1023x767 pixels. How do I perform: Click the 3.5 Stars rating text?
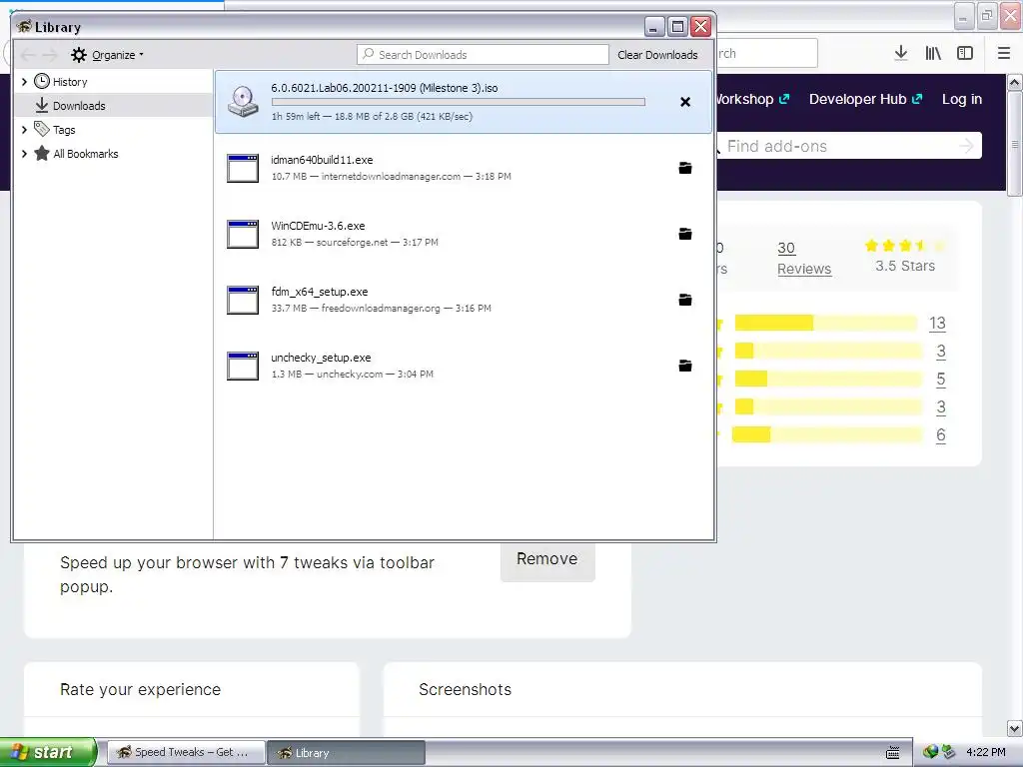coord(905,266)
